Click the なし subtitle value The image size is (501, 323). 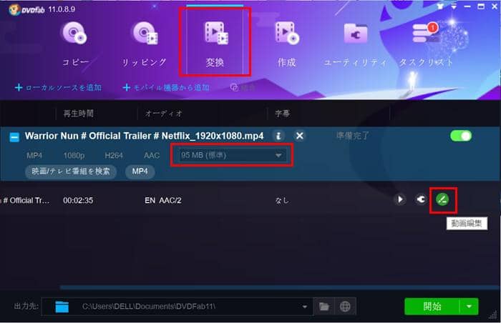[x=282, y=200]
